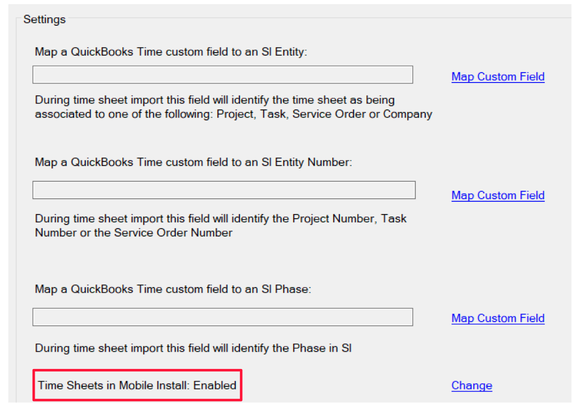Click the 'SI Phase:' mapping label

pyautogui.click(x=286, y=289)
